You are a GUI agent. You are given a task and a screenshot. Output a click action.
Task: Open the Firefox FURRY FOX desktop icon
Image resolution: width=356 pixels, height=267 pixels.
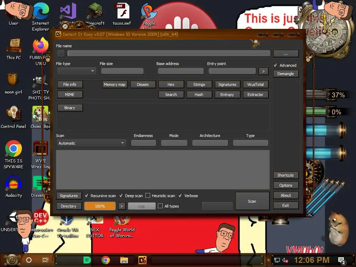click(40, 51)
